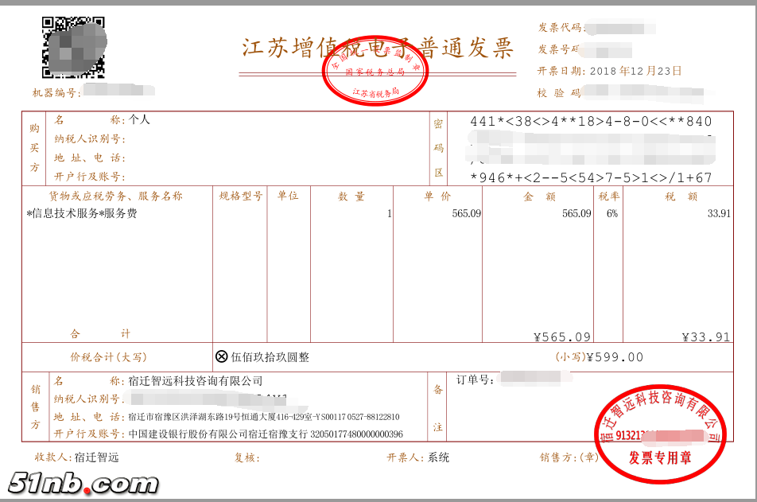This screenshot has width=757, height=502.
Task: Click the seller address line with 0527-88122810
Action: 263,417
